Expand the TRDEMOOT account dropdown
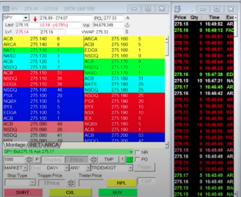The width and height of the screenshot is (241, 197). [x=131, y=168]
